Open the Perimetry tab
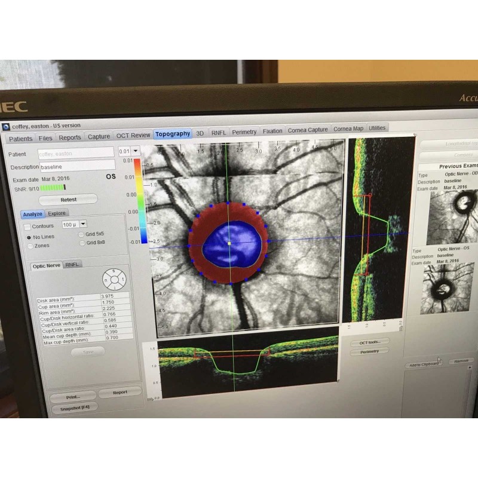The width and height of the screenshot is (478, 478). [x=244, y=132]
